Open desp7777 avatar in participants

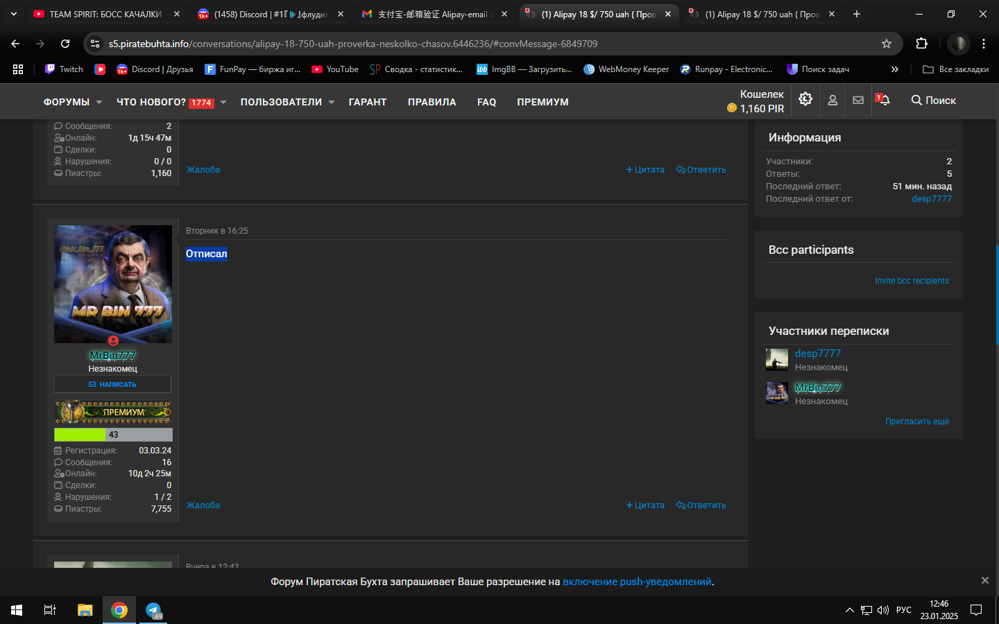[777, 360]
